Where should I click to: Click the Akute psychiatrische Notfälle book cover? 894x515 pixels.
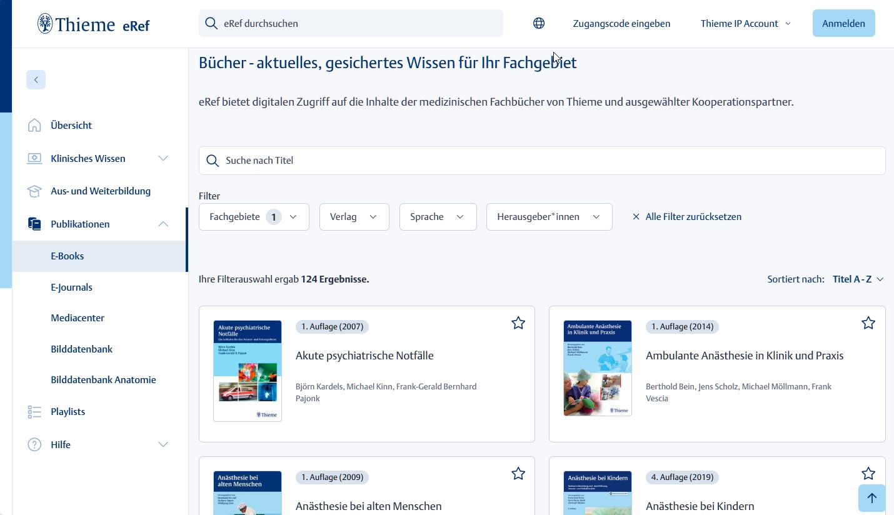click(x=248, y=371)
